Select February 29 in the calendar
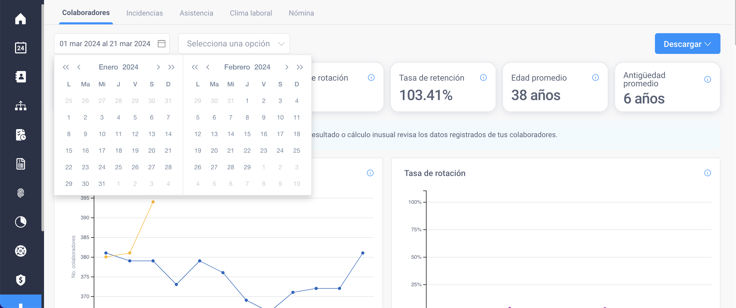 (247, 167)
